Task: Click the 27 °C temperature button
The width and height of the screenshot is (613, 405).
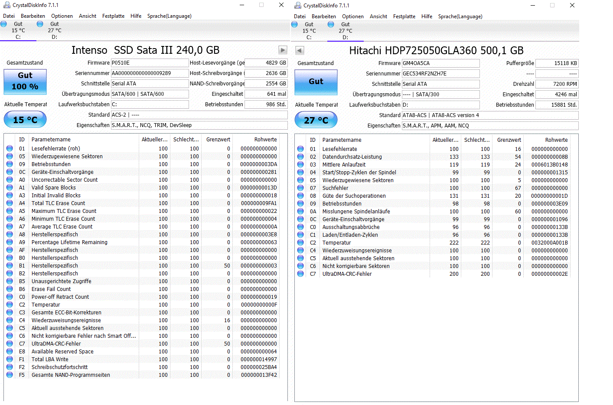Action: [316, 120]
